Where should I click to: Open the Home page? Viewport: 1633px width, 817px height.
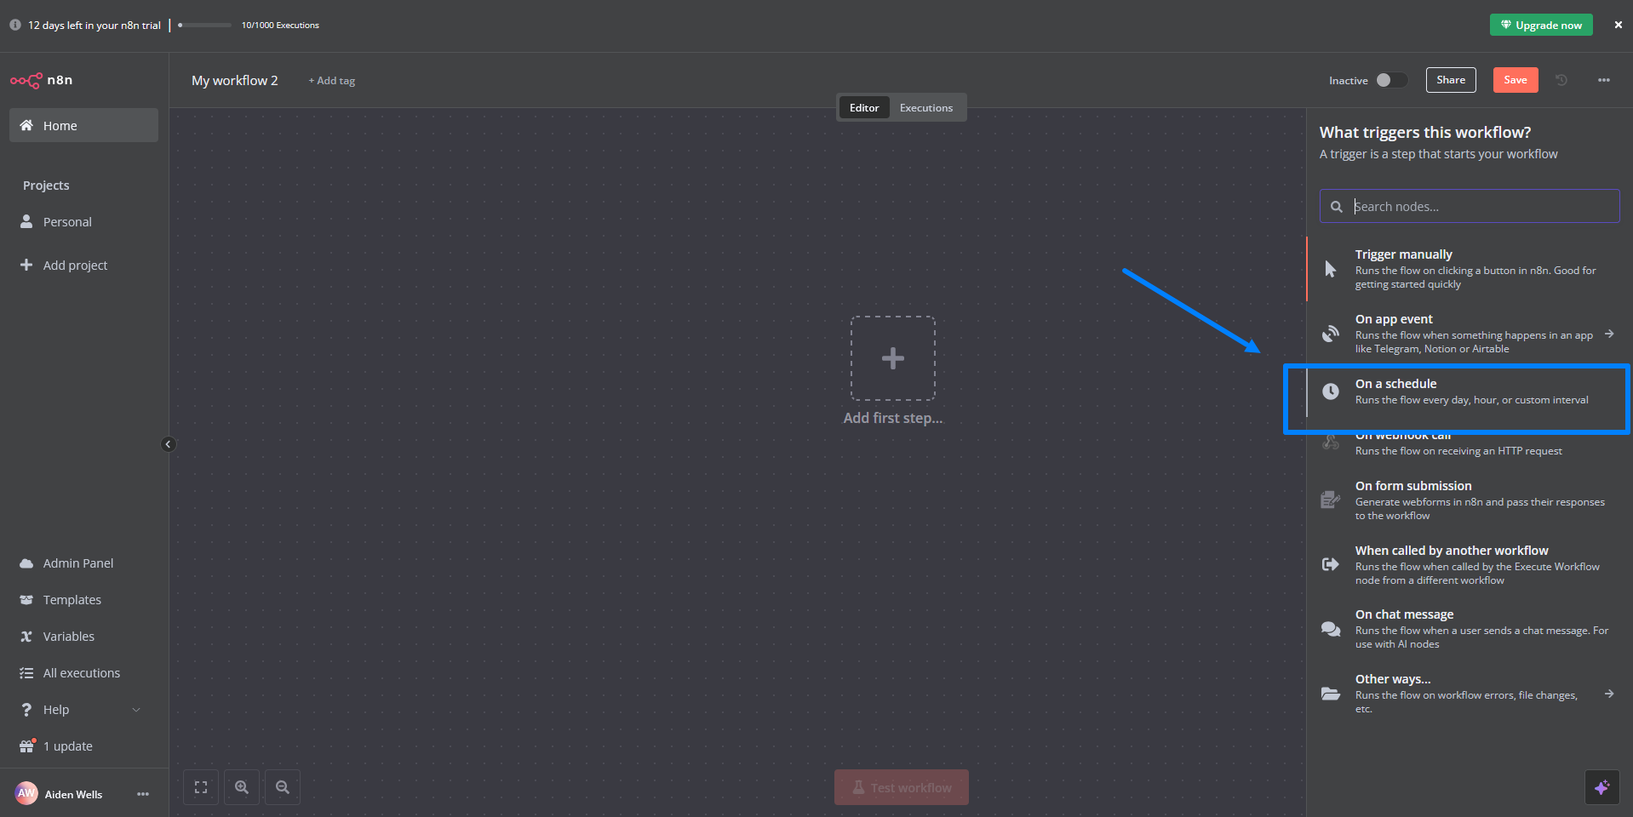click(x=83, y=125)
